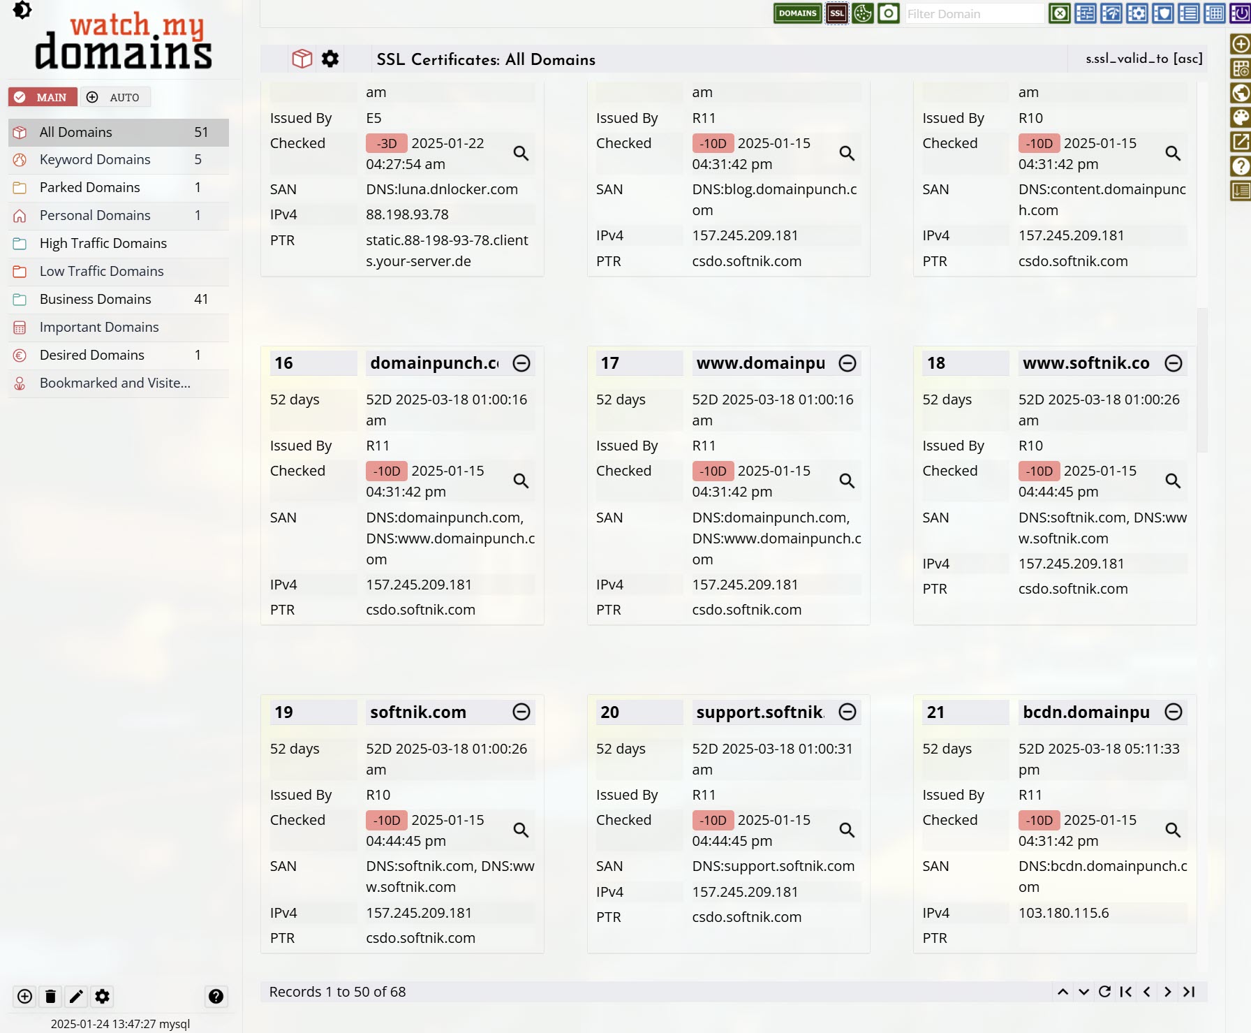Click the red cube icon beside SSL Certificates title

point(302,59)
